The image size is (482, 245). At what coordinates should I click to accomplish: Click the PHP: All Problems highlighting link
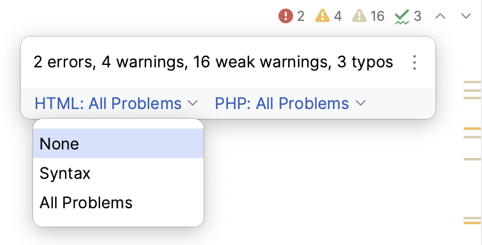(x=281, y=104)
